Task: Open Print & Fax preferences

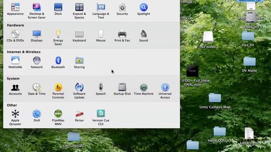Action: tap(122, 34)
